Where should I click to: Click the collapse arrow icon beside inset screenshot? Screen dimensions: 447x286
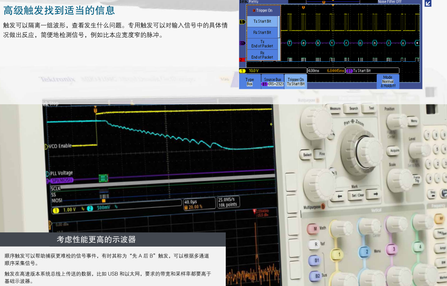coord(428,4)
